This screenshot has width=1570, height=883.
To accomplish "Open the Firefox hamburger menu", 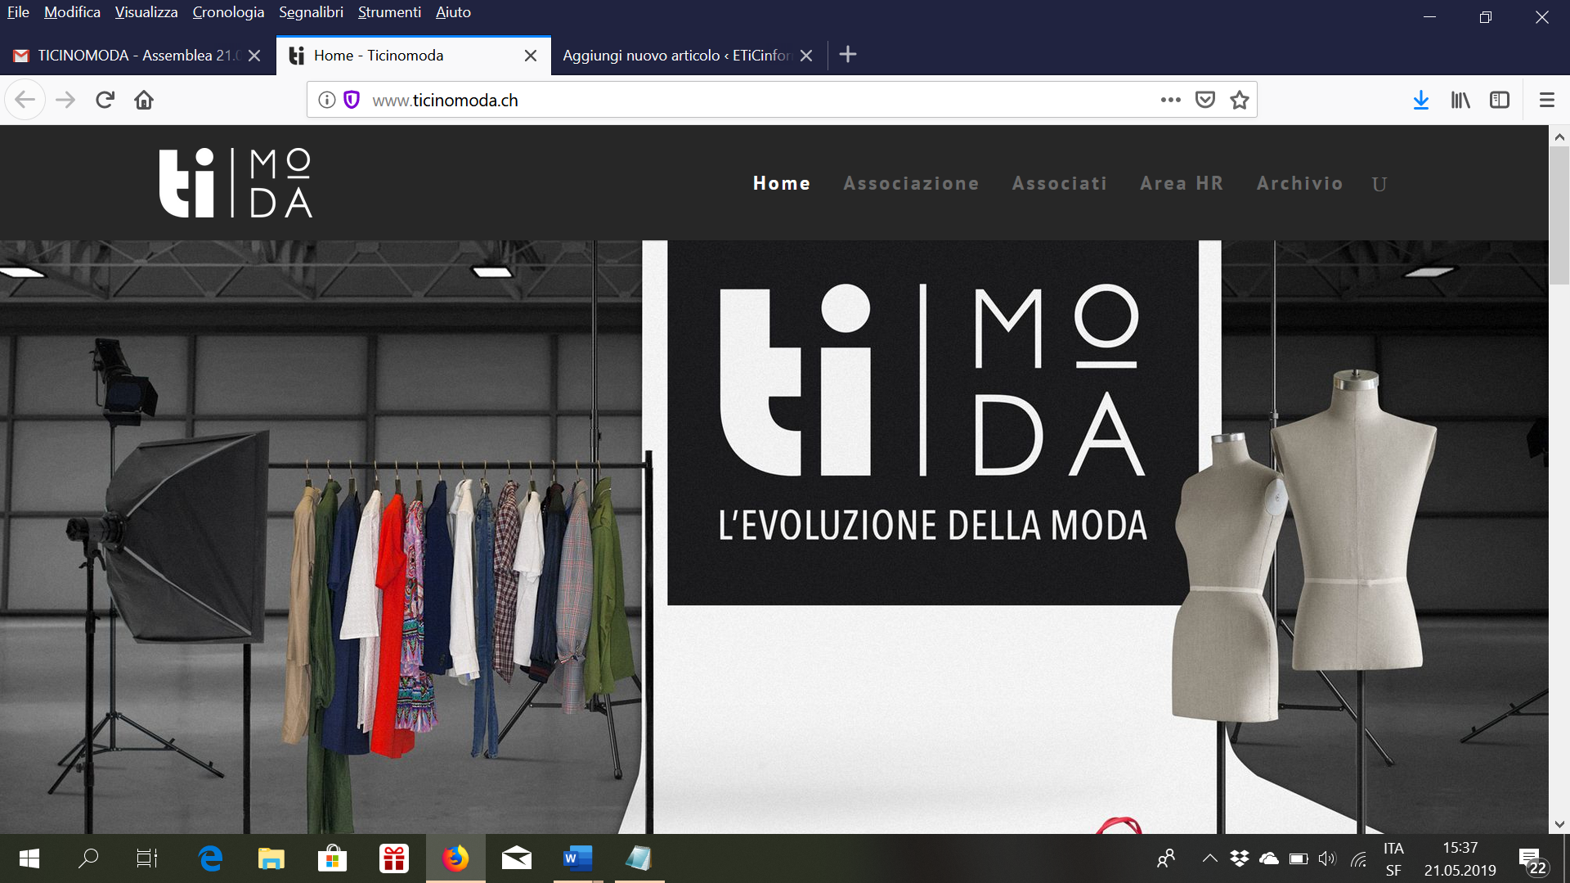I will tap(1546, 100).
